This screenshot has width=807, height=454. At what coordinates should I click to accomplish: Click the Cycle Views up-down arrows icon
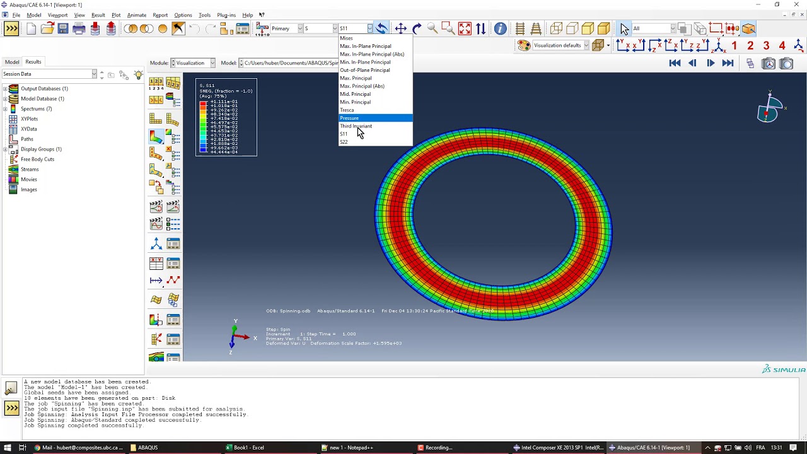480,28
